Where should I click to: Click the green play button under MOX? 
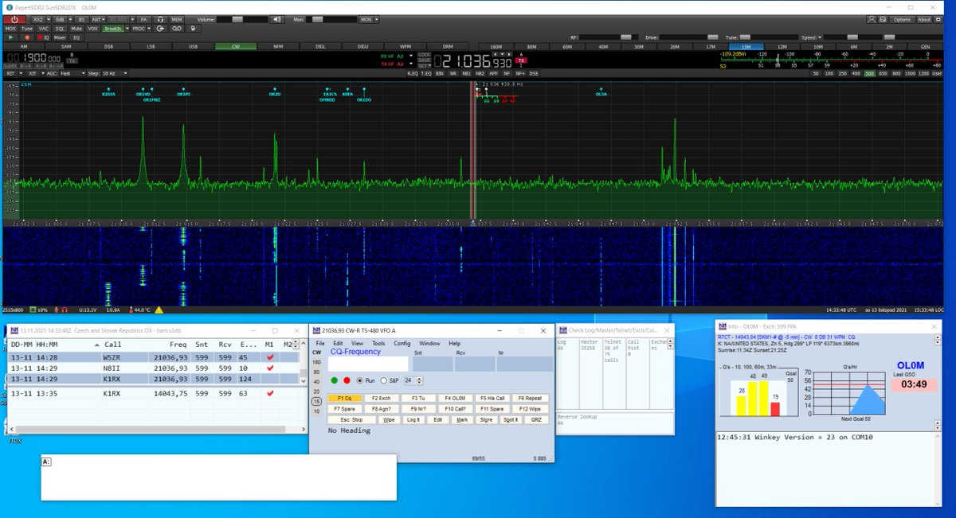10,37
